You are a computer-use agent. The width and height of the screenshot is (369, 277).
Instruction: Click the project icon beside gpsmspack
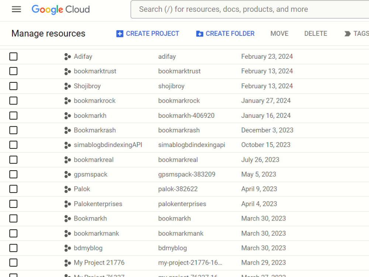tap(68, 175)
